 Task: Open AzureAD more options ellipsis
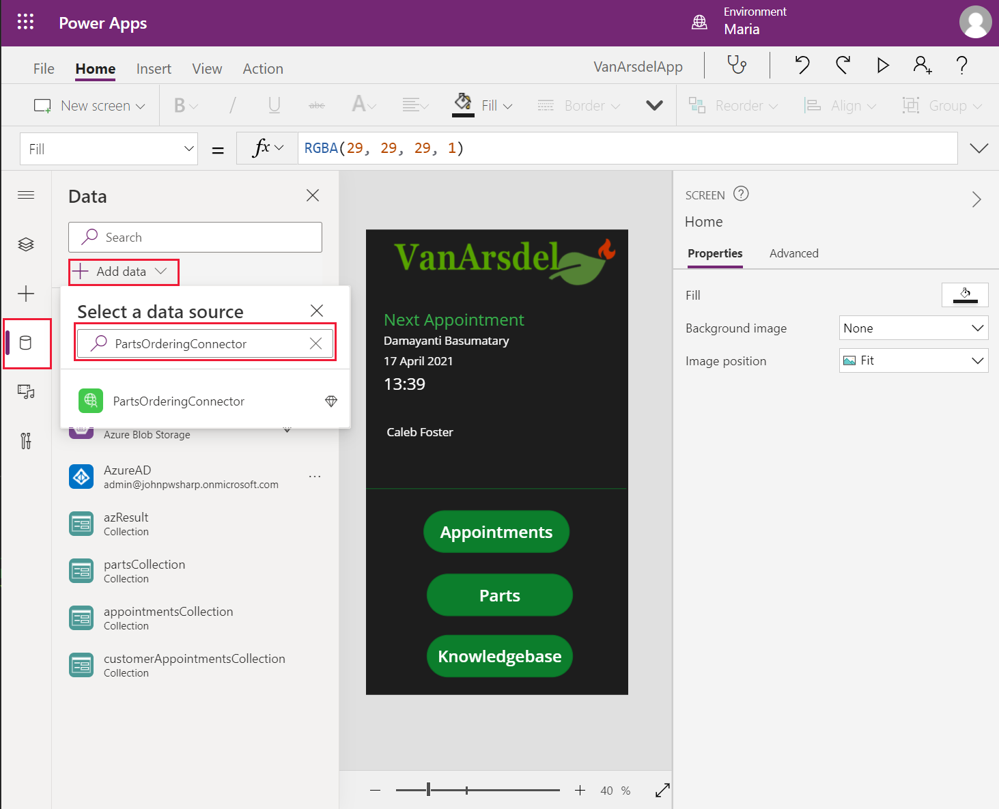[x=315, y=477]
